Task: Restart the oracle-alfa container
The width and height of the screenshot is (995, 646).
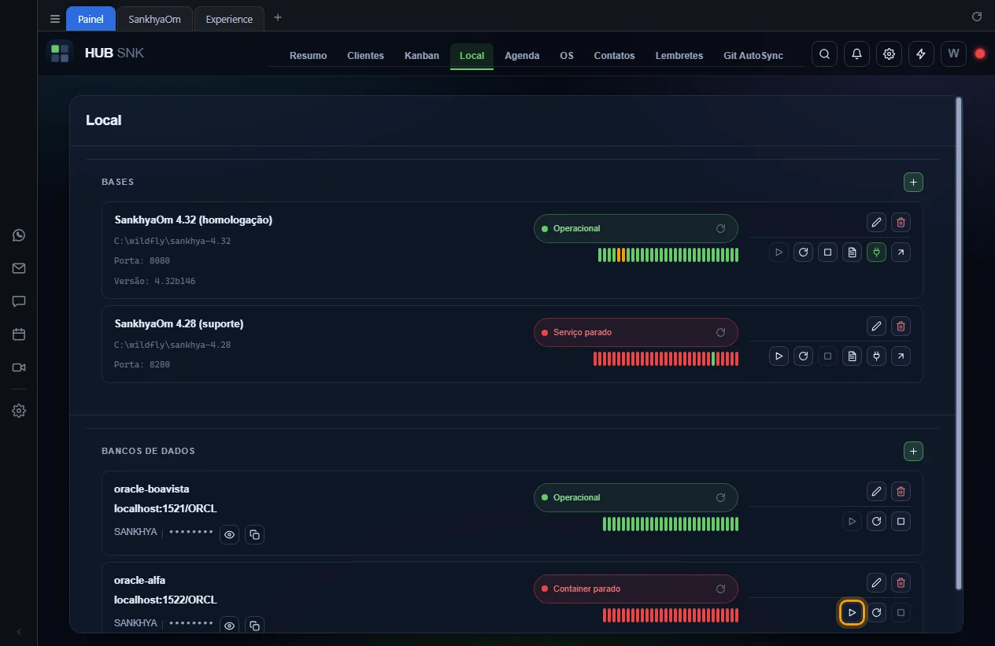Action: [x=876, y=612]
